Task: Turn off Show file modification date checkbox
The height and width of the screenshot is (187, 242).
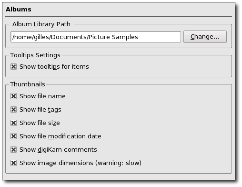Action: click(13, 136)
